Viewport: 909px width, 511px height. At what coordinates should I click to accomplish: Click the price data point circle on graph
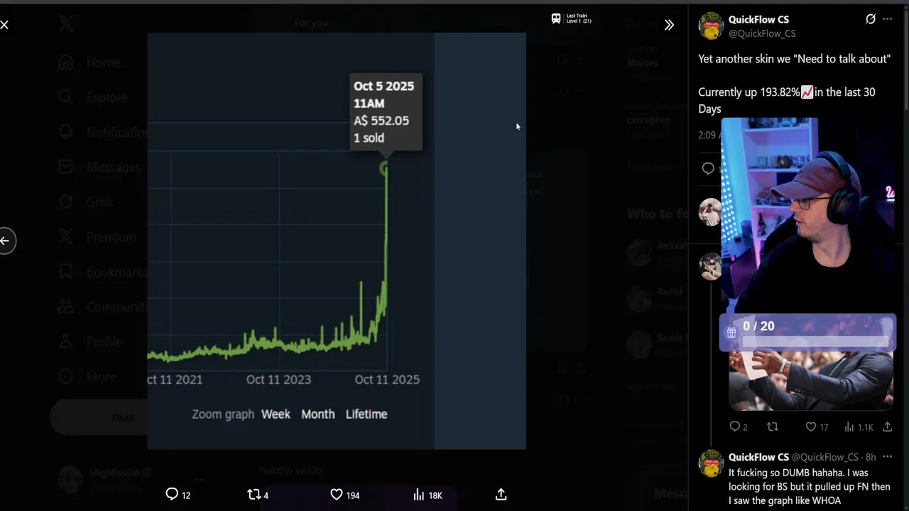click(384, 169)
